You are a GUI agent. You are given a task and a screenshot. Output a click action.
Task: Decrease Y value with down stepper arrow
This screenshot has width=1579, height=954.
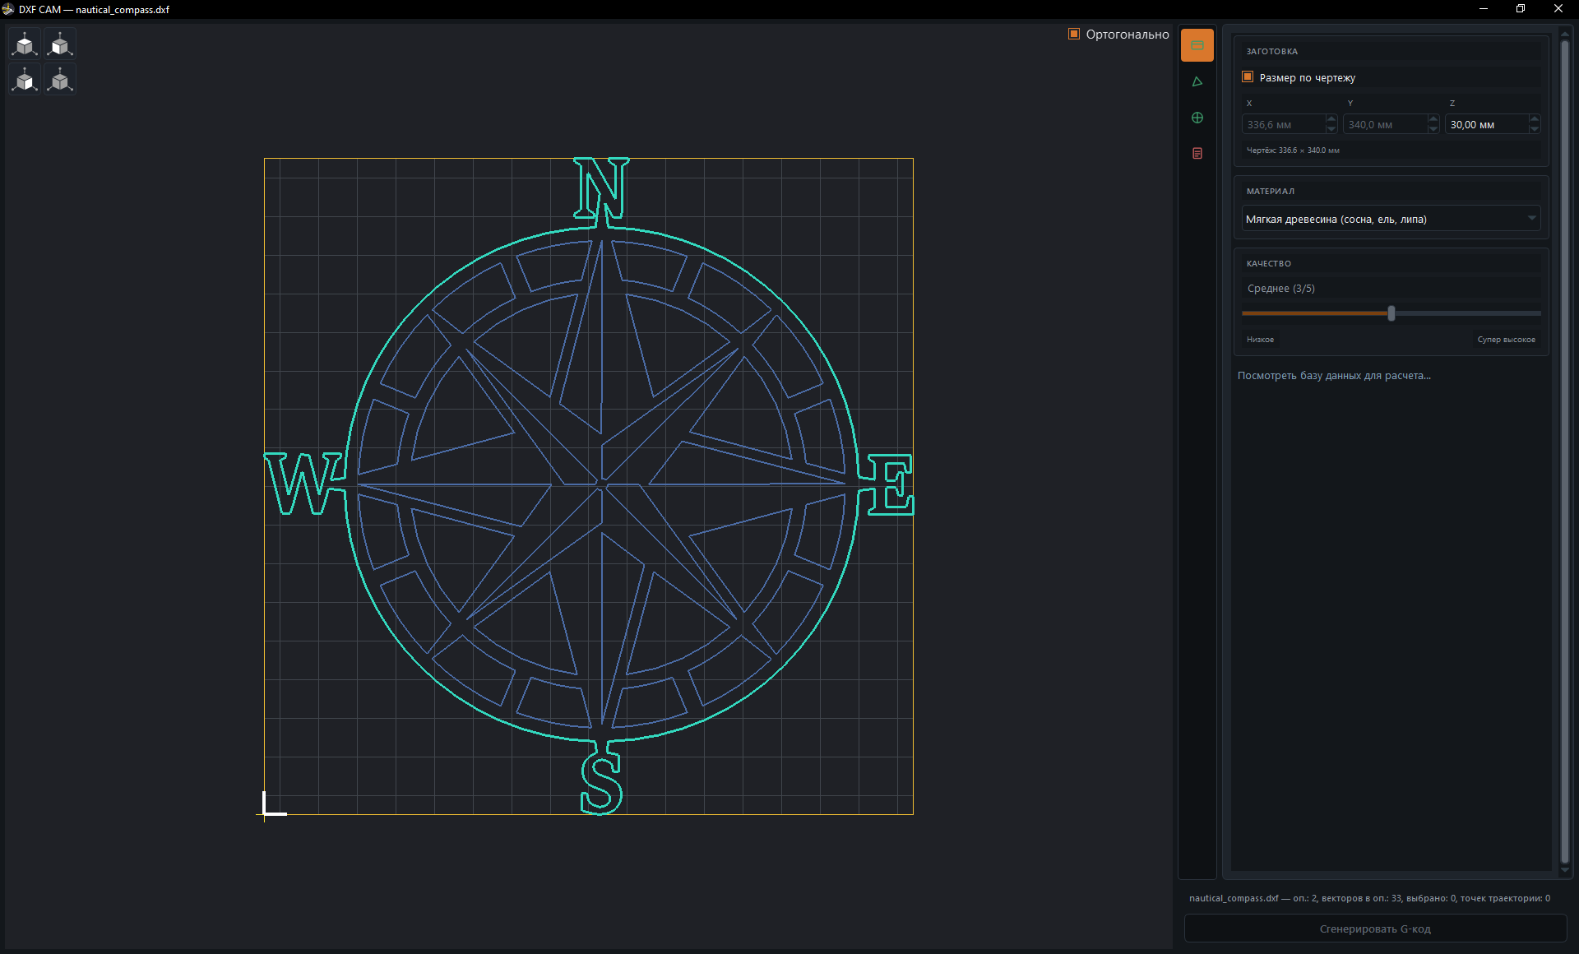pos(1433,129)
